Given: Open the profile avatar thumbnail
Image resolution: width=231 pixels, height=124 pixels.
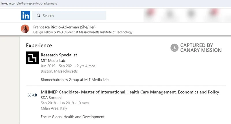Looking at the screenshot, I should point(25,29).
